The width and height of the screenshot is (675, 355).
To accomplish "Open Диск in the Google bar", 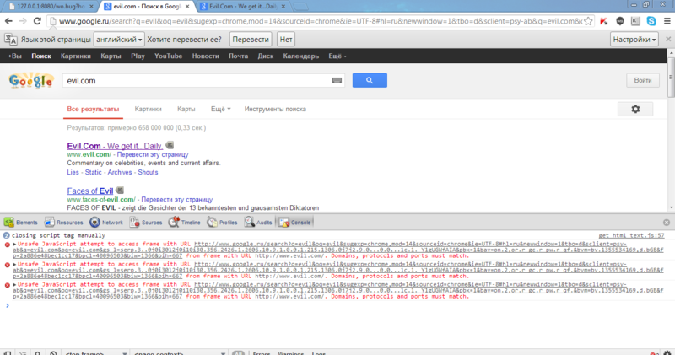I will [266, 56].
